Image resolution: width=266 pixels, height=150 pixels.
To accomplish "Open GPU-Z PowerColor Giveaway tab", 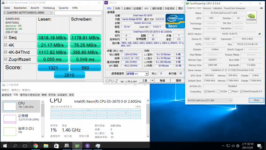I will [235, 8].
